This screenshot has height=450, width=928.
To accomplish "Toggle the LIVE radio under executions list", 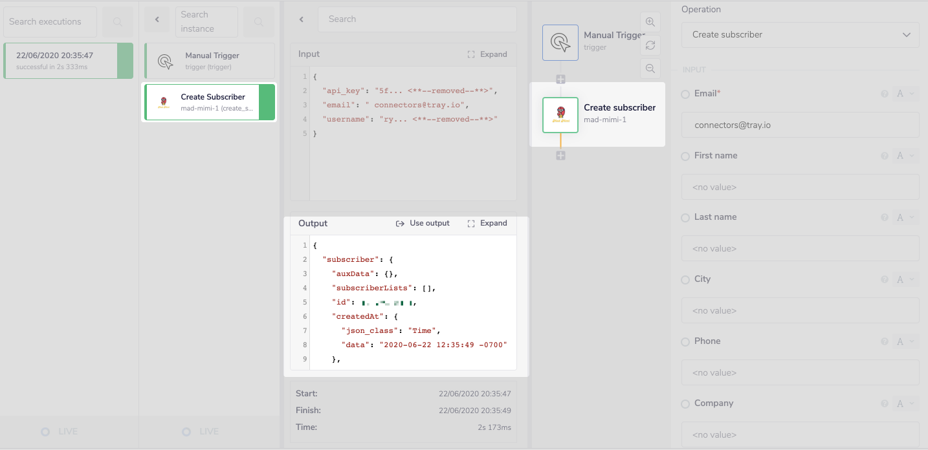I will pyautogui.click(x=45, y=432).
